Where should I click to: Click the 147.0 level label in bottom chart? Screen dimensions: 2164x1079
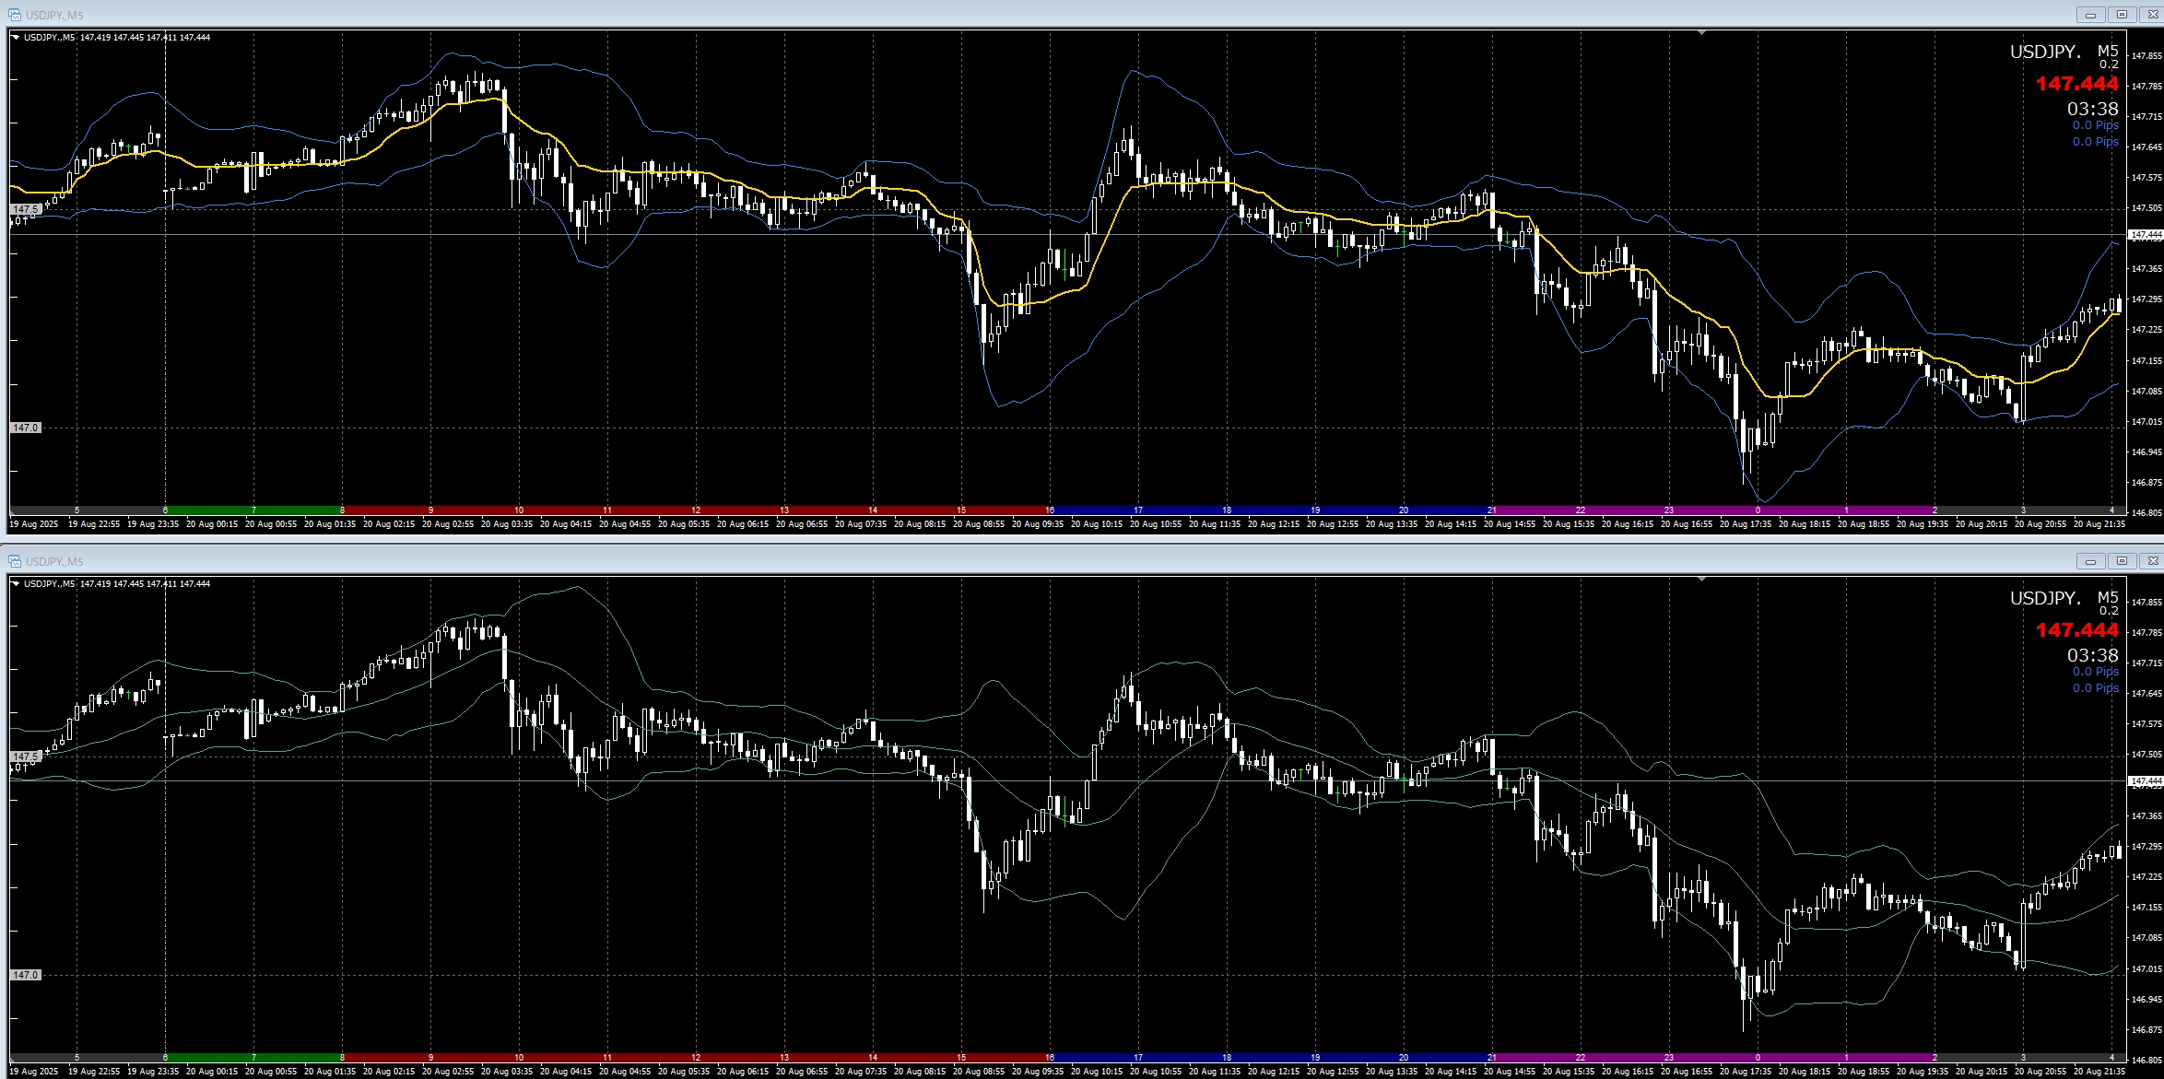coord(26,974)
